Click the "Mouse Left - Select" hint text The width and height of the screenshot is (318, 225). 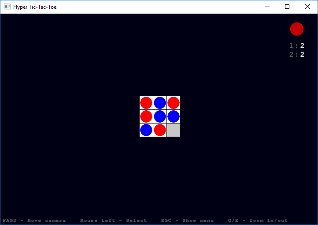coord(113,220)
